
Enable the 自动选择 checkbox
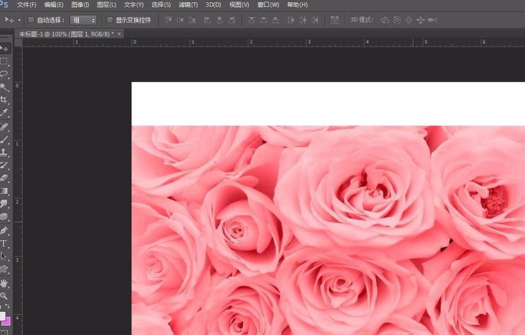pyautogui.click(x=31, y=20)
